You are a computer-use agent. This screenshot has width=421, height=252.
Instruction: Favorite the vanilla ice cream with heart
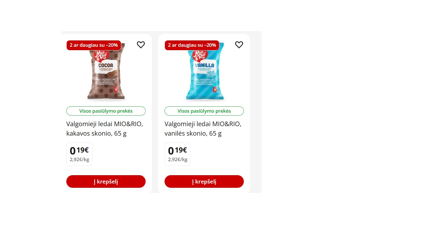(x=239, y=45)
